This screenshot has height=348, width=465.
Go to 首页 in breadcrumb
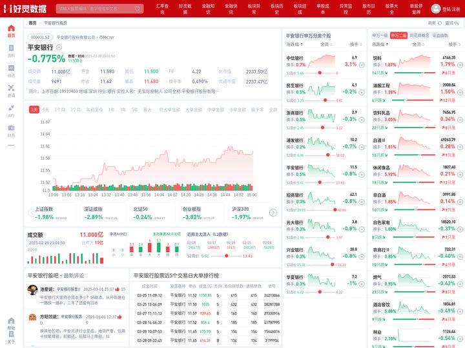(x=32, y=23)
